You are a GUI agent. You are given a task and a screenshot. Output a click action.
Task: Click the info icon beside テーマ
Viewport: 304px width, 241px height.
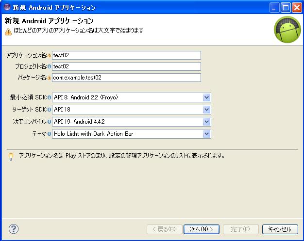coord(49,134)
